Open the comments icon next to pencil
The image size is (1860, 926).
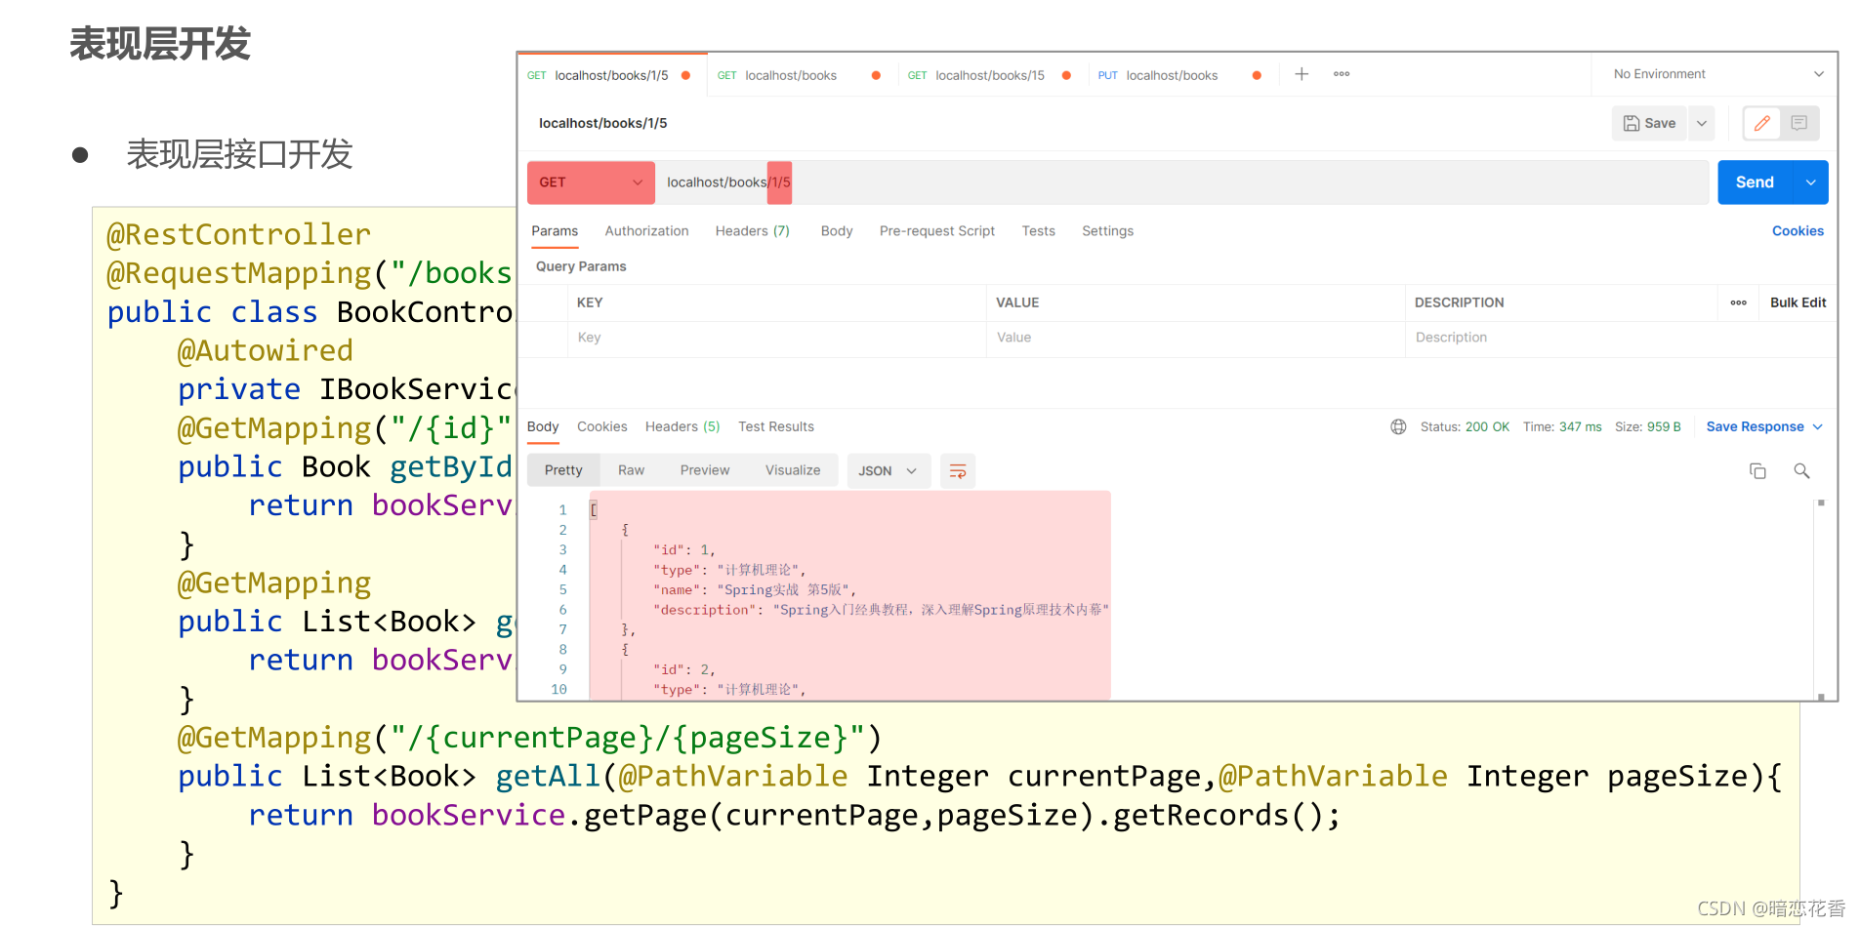(1799, 123)
